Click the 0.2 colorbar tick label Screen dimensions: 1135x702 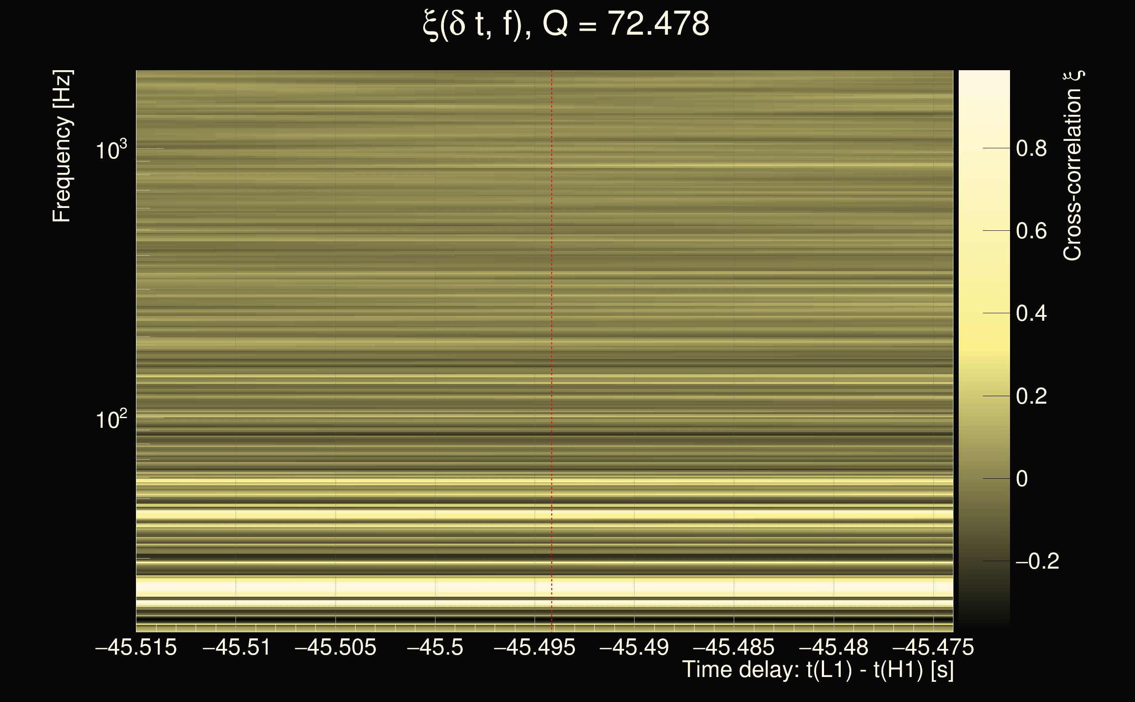[1031, 396]
